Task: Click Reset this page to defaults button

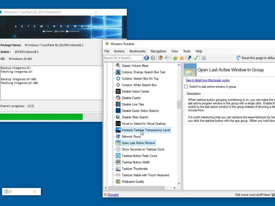Action: pyautogui.click(x=256, y=58)
